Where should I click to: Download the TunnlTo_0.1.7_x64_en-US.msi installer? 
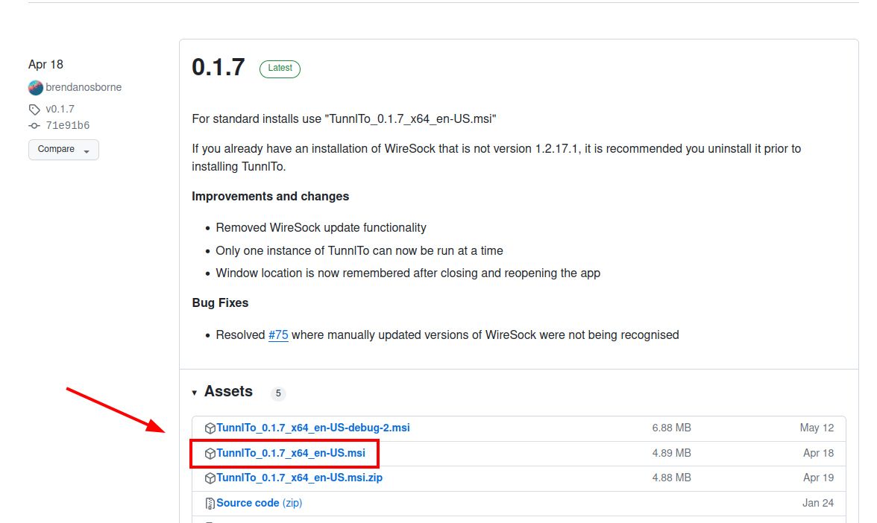(291, 453)
